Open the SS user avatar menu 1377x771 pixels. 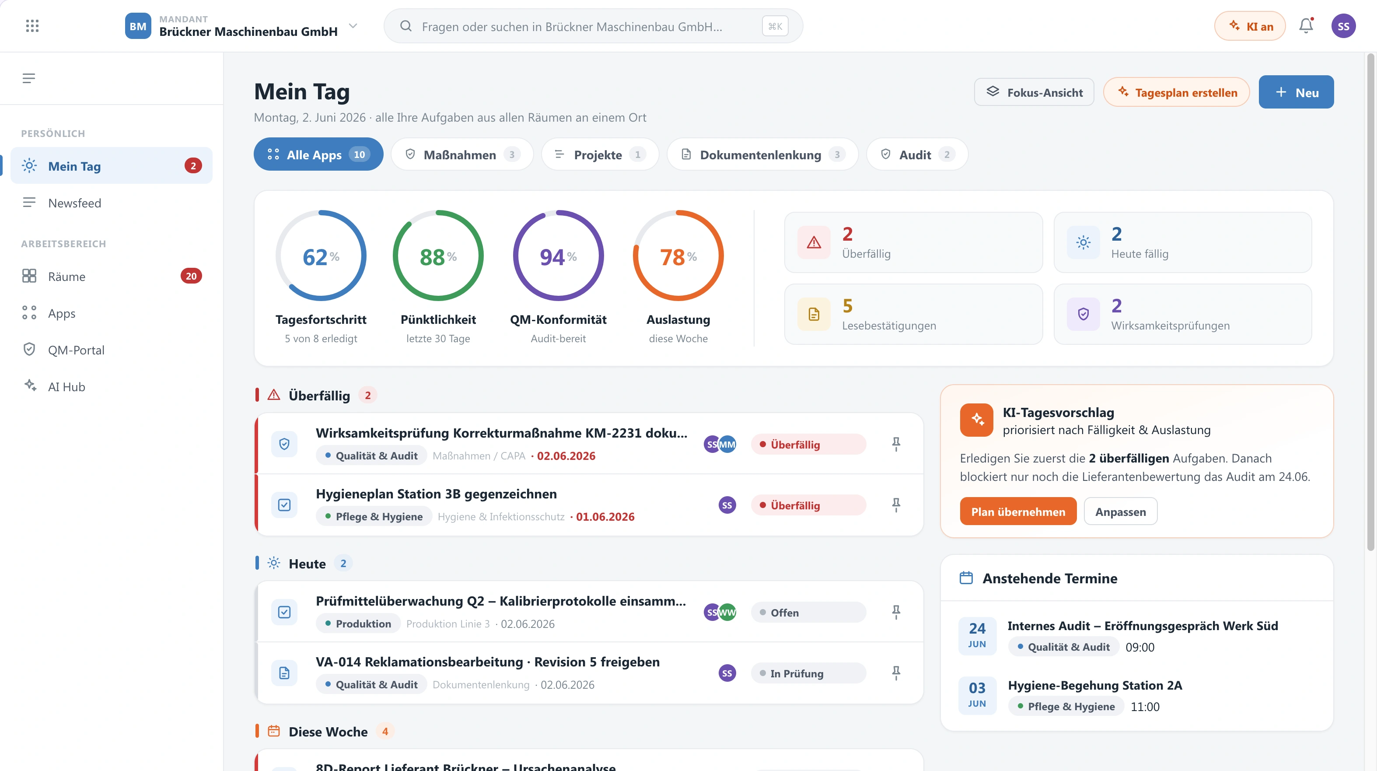1343,26
